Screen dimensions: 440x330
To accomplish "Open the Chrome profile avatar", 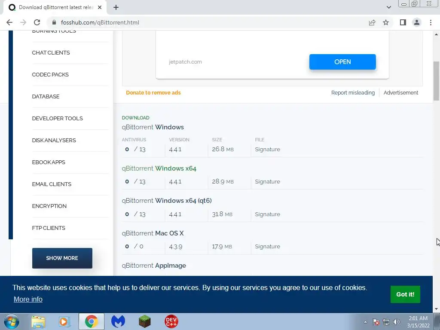I will coord(417,22).
